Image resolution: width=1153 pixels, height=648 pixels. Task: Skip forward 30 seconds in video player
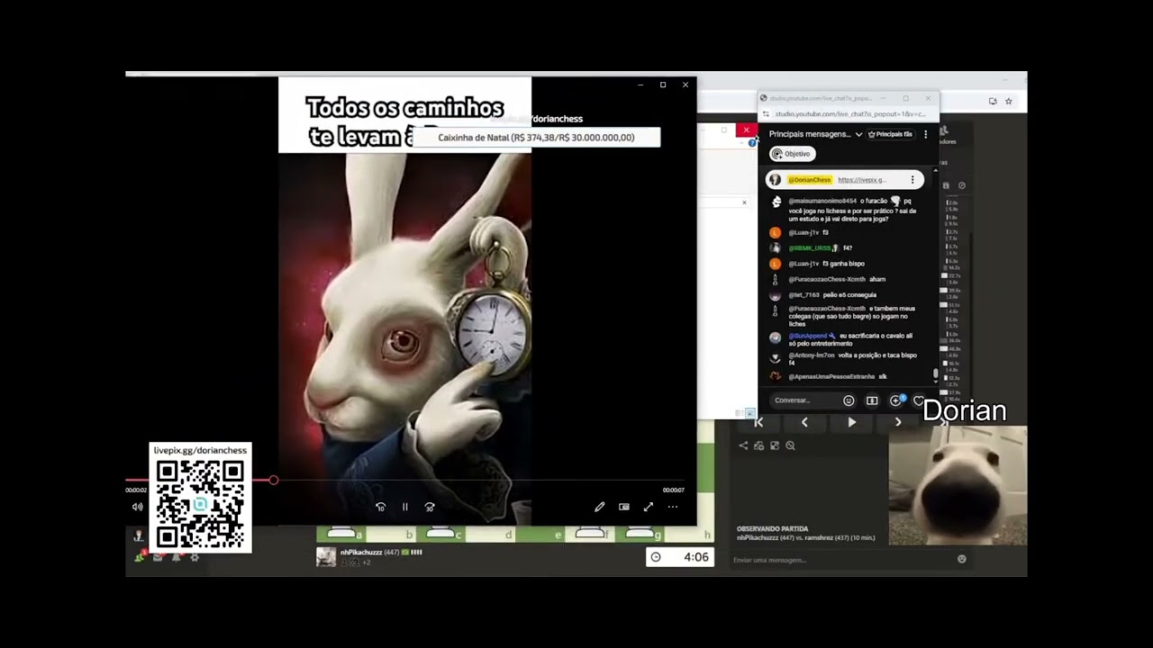coord(430,507)
